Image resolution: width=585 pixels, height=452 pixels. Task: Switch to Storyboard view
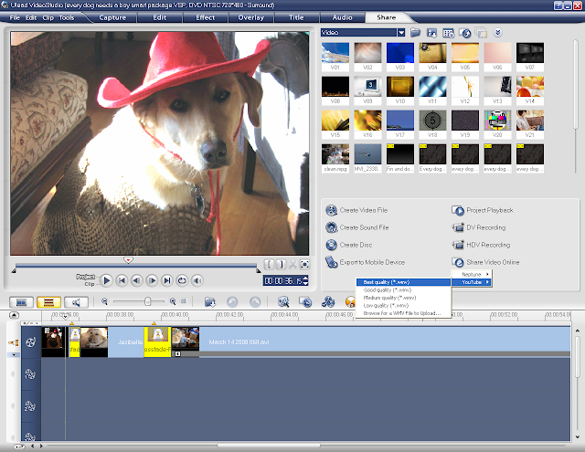pyautogui.click(x=21, y=302)
